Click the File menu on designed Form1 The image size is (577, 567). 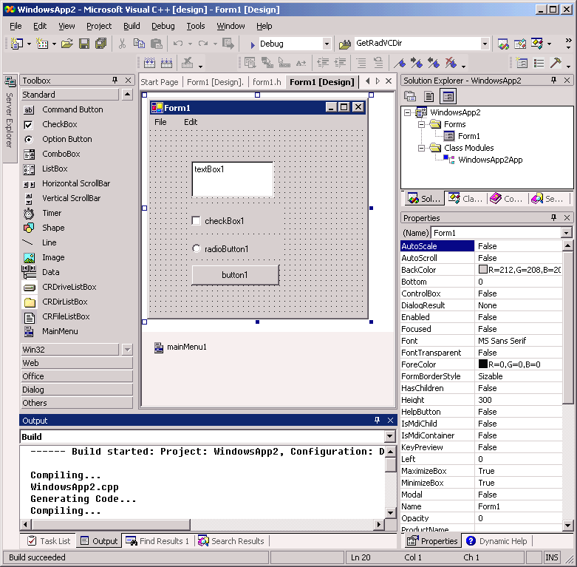pyautogui.click(x=160, y=122)
